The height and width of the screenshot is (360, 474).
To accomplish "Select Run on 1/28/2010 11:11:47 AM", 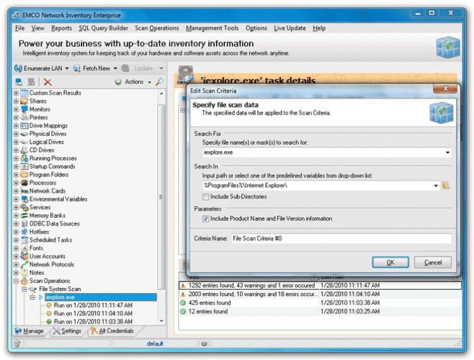I will [93, 305].
